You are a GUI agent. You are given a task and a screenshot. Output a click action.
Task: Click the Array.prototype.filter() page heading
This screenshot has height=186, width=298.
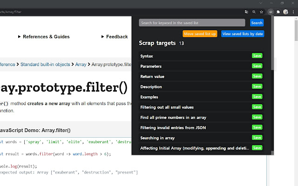coord(64,88)
